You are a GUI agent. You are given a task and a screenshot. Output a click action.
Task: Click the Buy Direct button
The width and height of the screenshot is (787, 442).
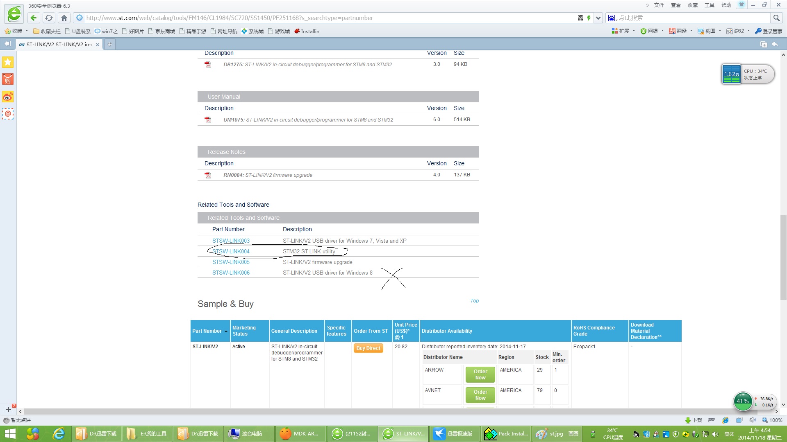[368, 348]
